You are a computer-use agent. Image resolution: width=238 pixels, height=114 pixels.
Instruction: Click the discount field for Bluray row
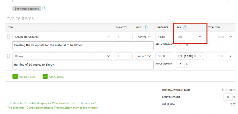coord(180,64)
